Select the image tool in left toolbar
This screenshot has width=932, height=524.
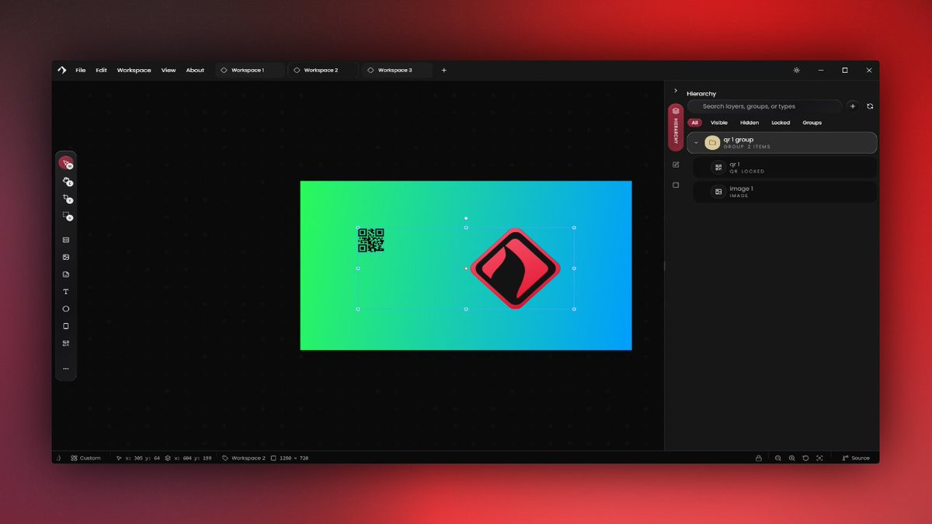[x=66, y=257]
